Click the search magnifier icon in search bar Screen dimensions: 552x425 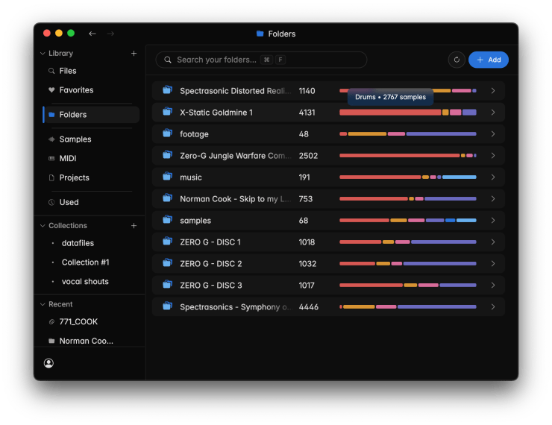click(x=168, y=60)
